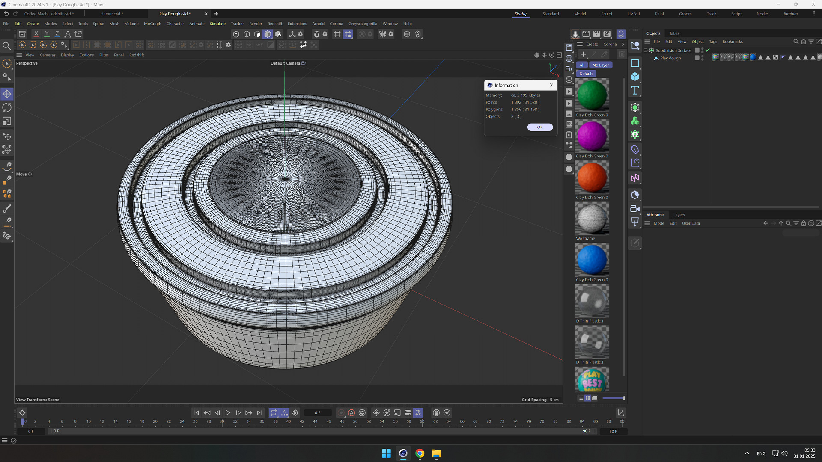Select the Move tool in left toolbar
822x462 pixels.
7,94
